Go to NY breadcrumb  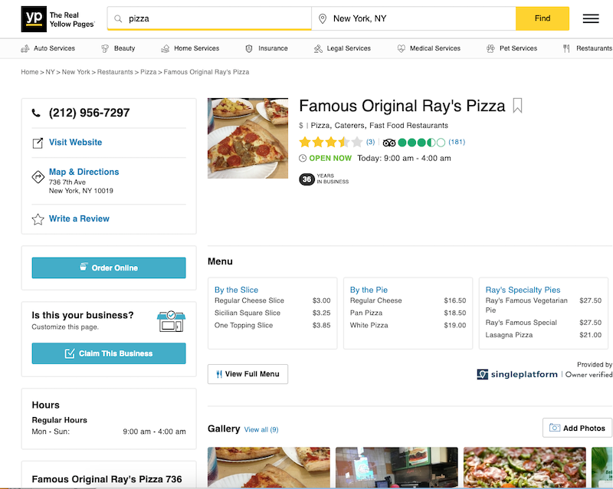tap(50, 72)
